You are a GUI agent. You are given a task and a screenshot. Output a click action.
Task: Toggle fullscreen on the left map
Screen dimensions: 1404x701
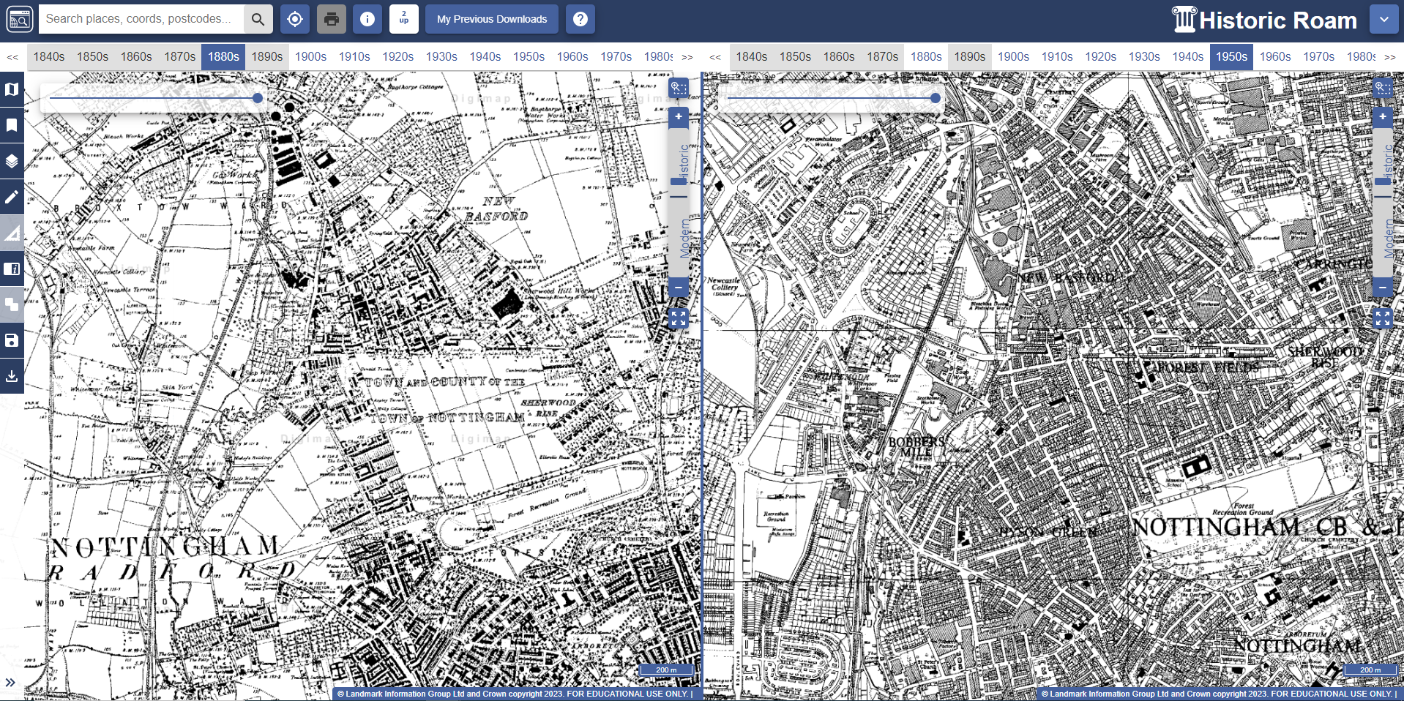point(679,318)
